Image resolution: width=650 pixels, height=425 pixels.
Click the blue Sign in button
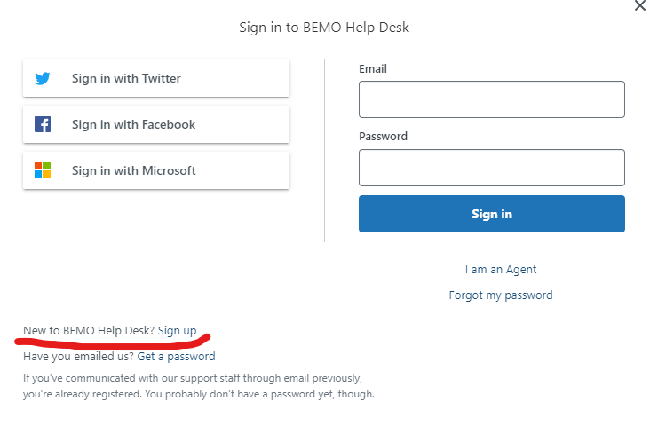point(492,214)
